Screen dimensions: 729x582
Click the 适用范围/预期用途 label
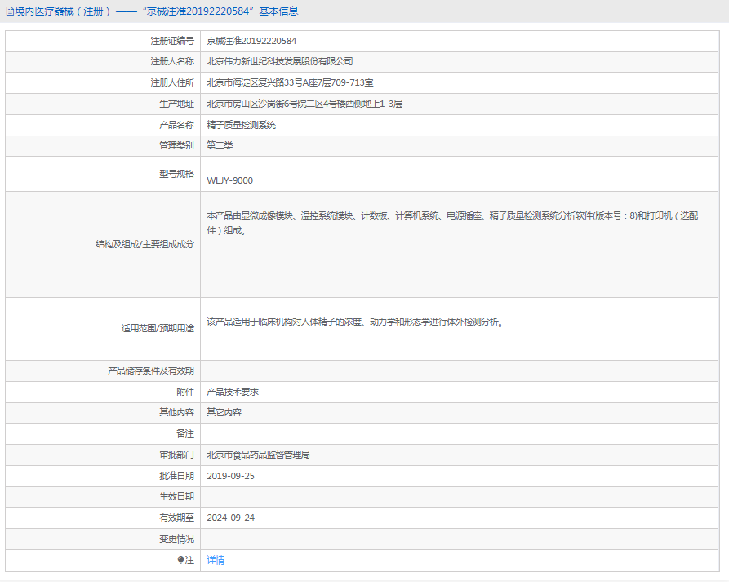[158, 328]
